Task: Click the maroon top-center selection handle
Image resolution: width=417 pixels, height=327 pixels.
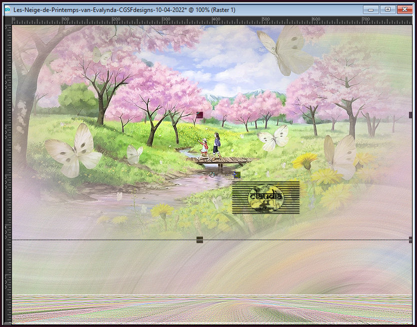Action: [199, 115]
